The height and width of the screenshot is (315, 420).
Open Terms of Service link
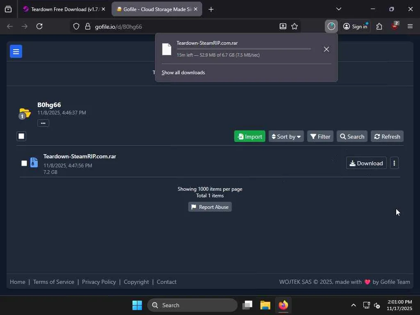click(x=54, y=282)
